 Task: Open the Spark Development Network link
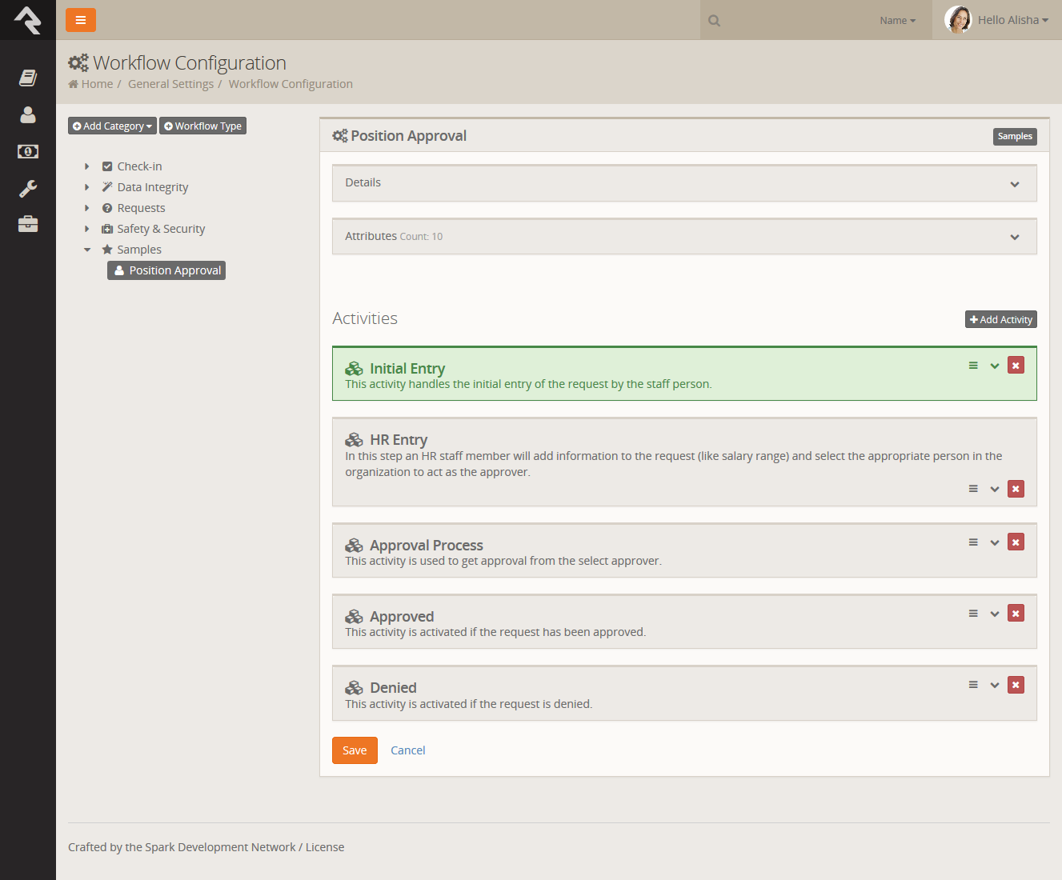tap(220, 847)
